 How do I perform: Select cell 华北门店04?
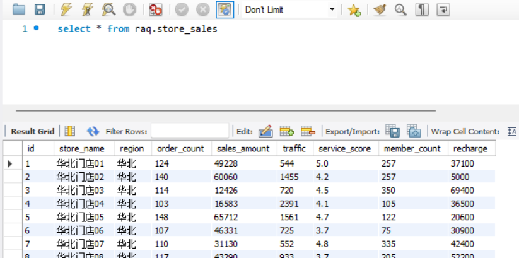(84, 203)
